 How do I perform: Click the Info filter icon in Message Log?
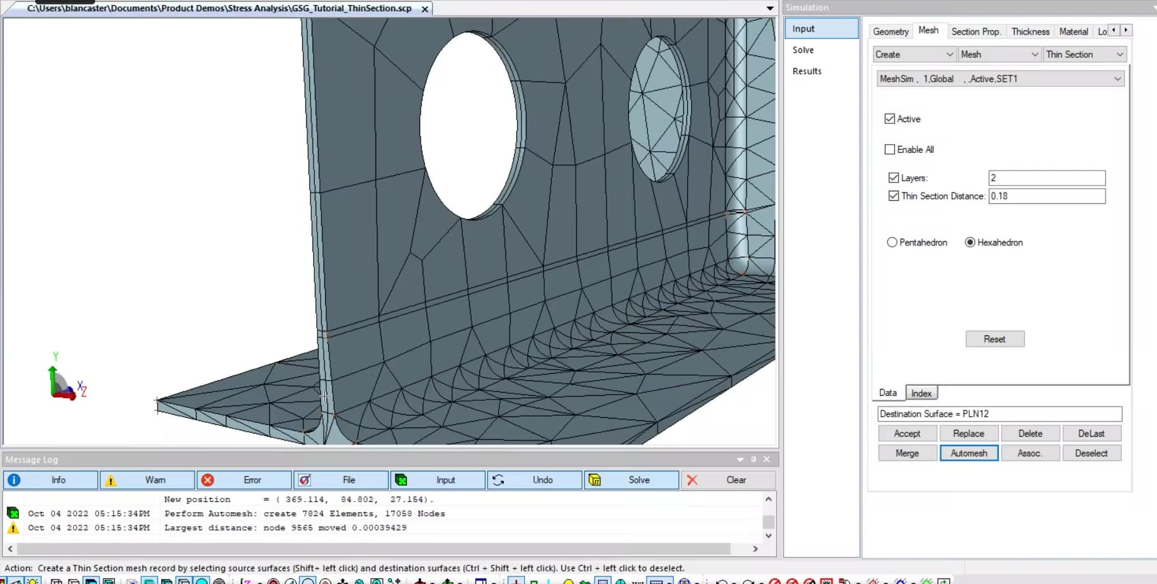14,480
